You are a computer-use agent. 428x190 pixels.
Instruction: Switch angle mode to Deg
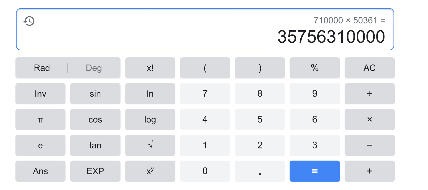(94, 68)
